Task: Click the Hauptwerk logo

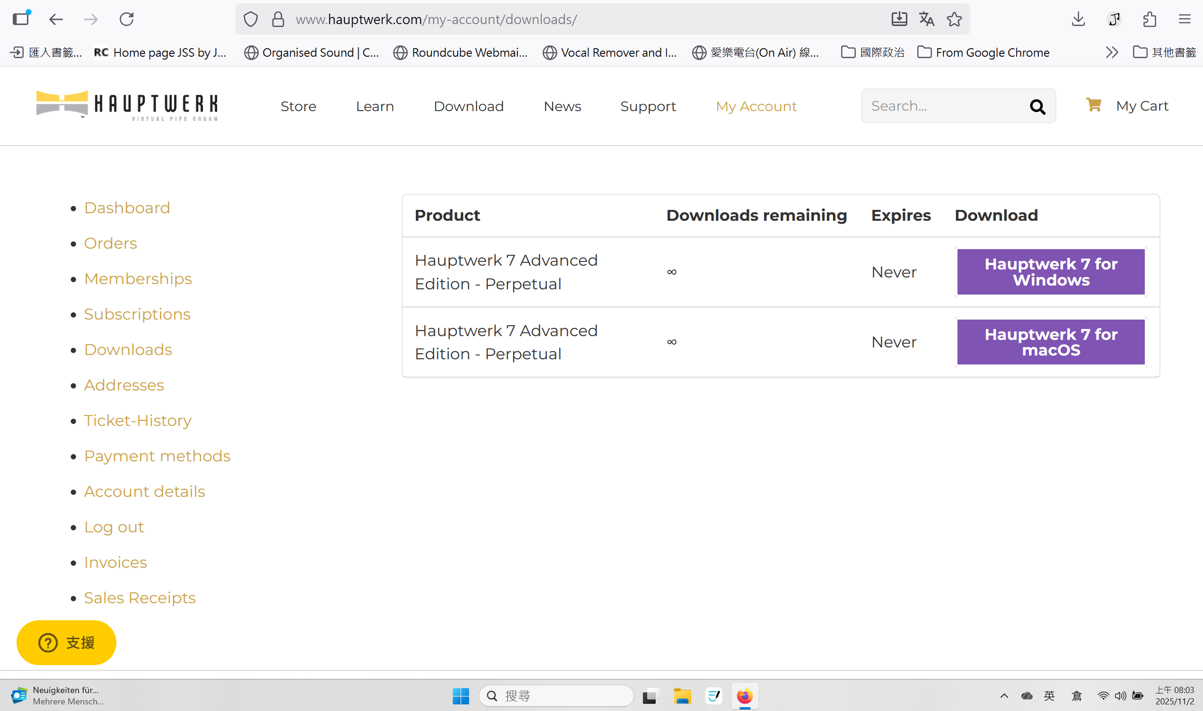Action: pos(127,105)
